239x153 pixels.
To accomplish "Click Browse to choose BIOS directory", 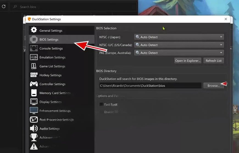I will tap(213, 86).
